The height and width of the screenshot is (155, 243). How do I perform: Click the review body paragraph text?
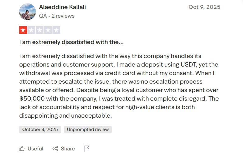(x=118, y=86)
